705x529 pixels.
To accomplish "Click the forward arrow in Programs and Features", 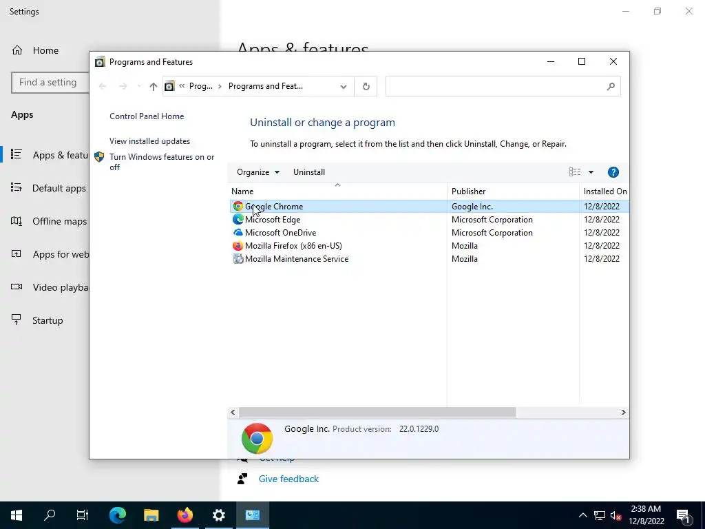I will tap(123, 86).
